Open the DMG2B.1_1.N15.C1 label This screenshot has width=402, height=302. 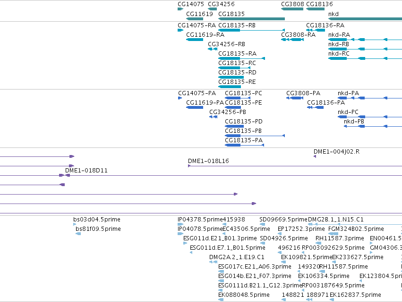[x=335, y=220]
